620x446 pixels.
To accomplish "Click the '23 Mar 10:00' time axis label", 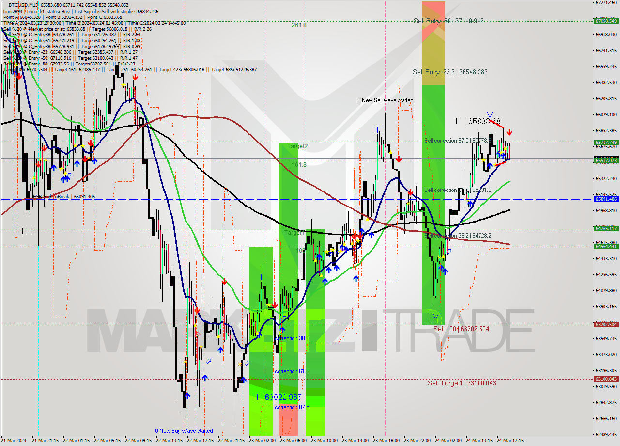I will [x=325, y=441].
